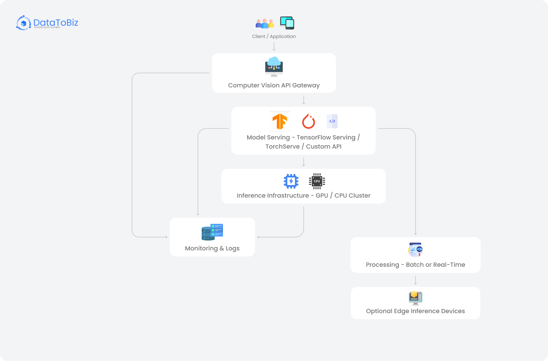The height and width of the screenshot is (361, 548).
Task: Select the cloud API gateway icon
Action: pyautogui.click(x=274, y=66)
